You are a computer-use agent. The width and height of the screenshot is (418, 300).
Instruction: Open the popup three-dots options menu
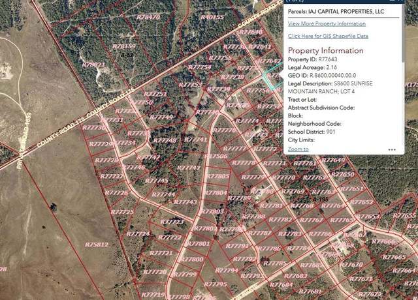392,149
